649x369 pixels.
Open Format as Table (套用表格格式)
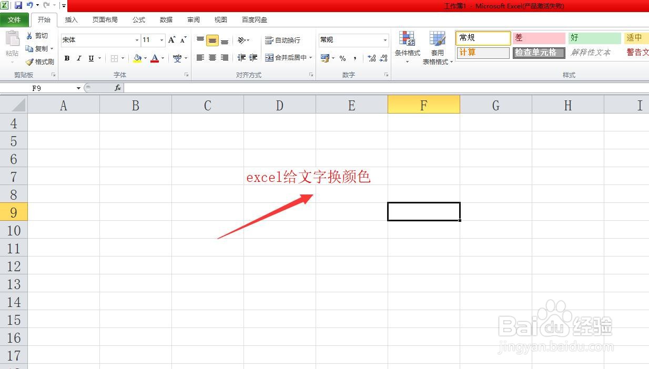437,48
